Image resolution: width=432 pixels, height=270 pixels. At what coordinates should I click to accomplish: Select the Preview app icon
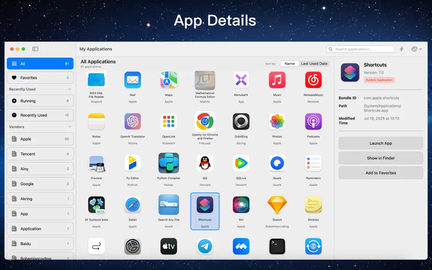point(96,163)
